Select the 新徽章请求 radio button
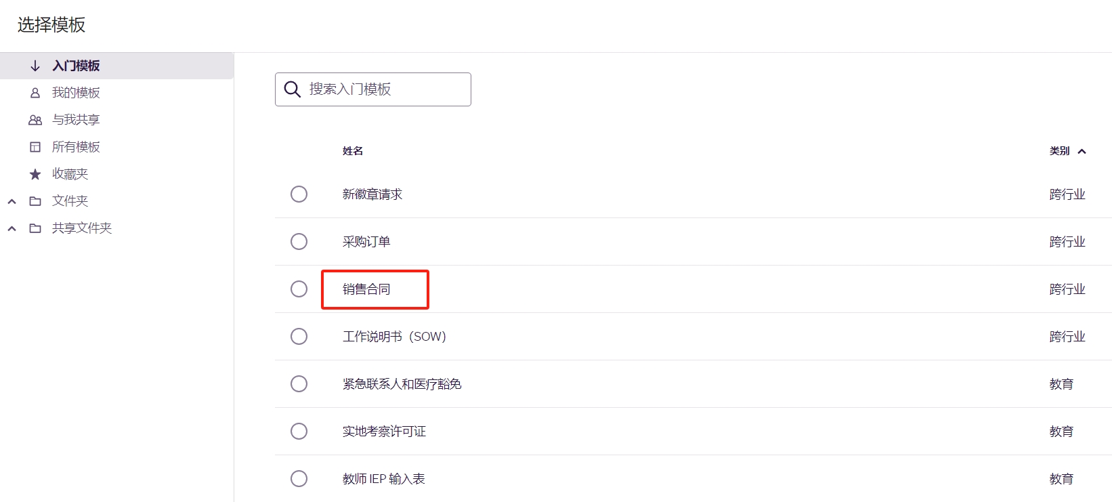The width and height of the screenshot is (1112, 502). click(x=299, y=194)
